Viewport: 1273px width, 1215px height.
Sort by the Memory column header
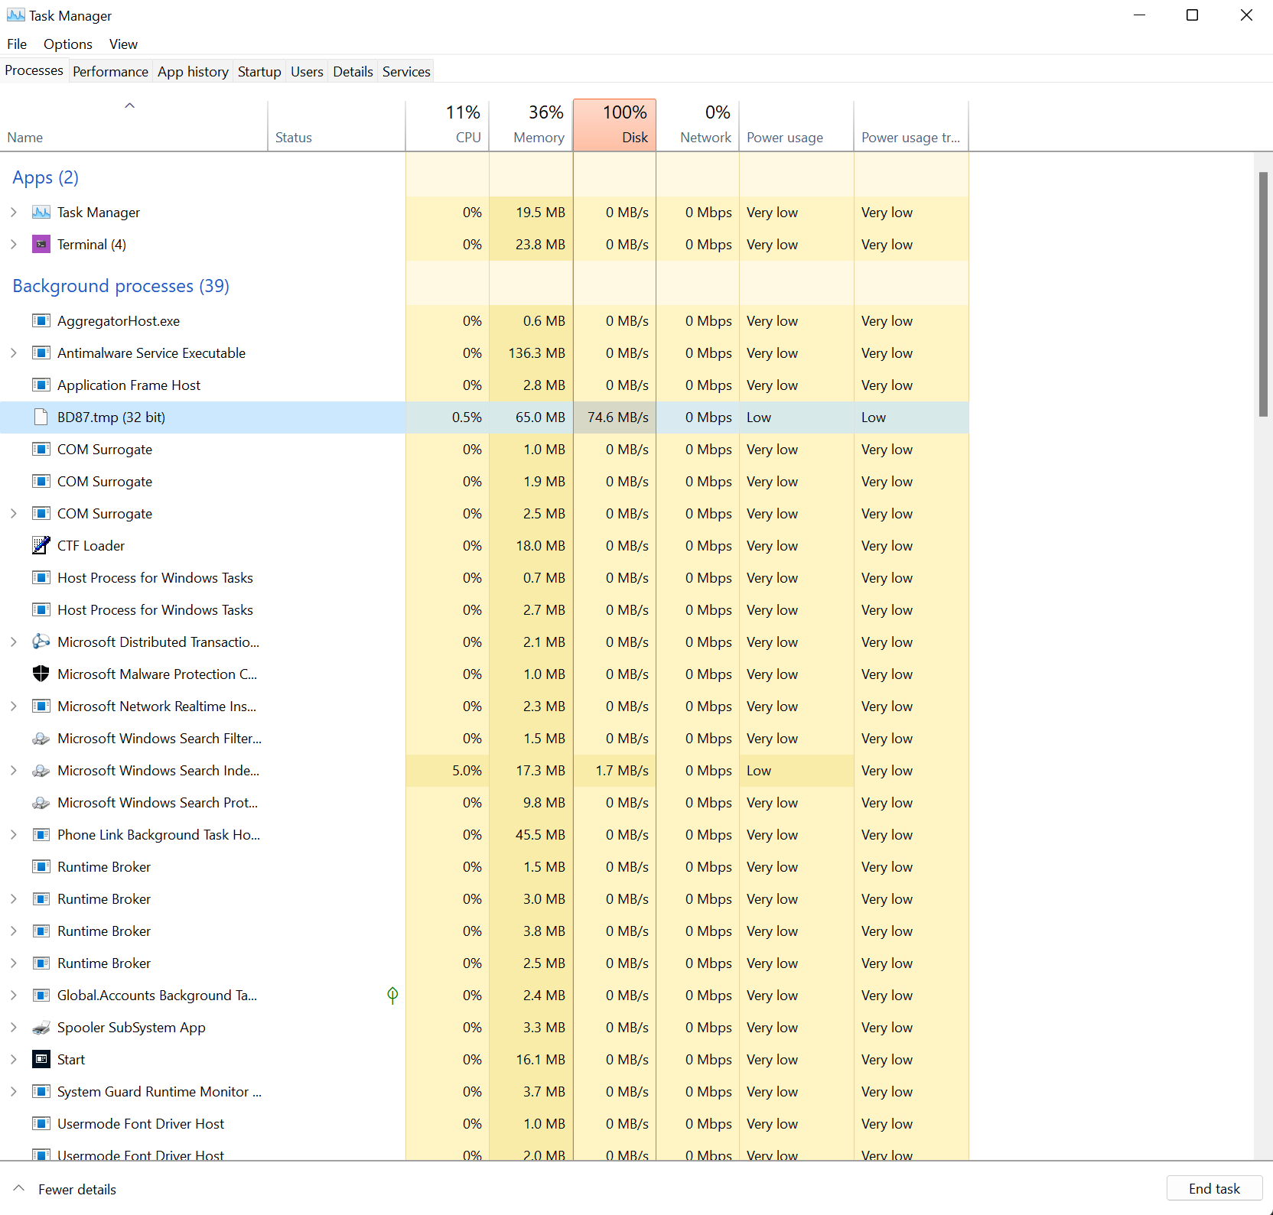click(531, 125)
